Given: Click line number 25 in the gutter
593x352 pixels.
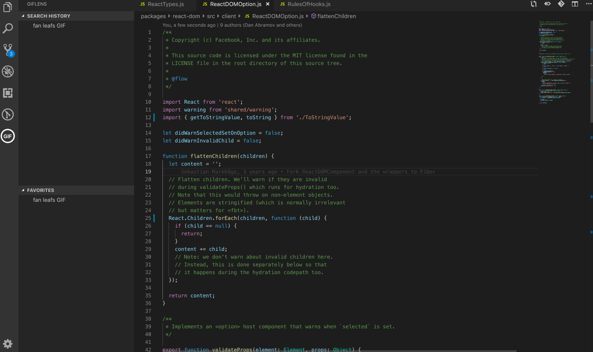Looking at the screenshot, I should [148, 218].
